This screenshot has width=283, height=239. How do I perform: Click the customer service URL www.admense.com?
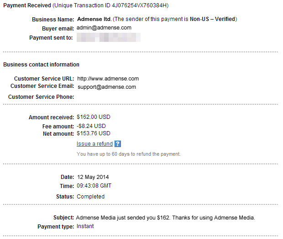tap(108, 79)
